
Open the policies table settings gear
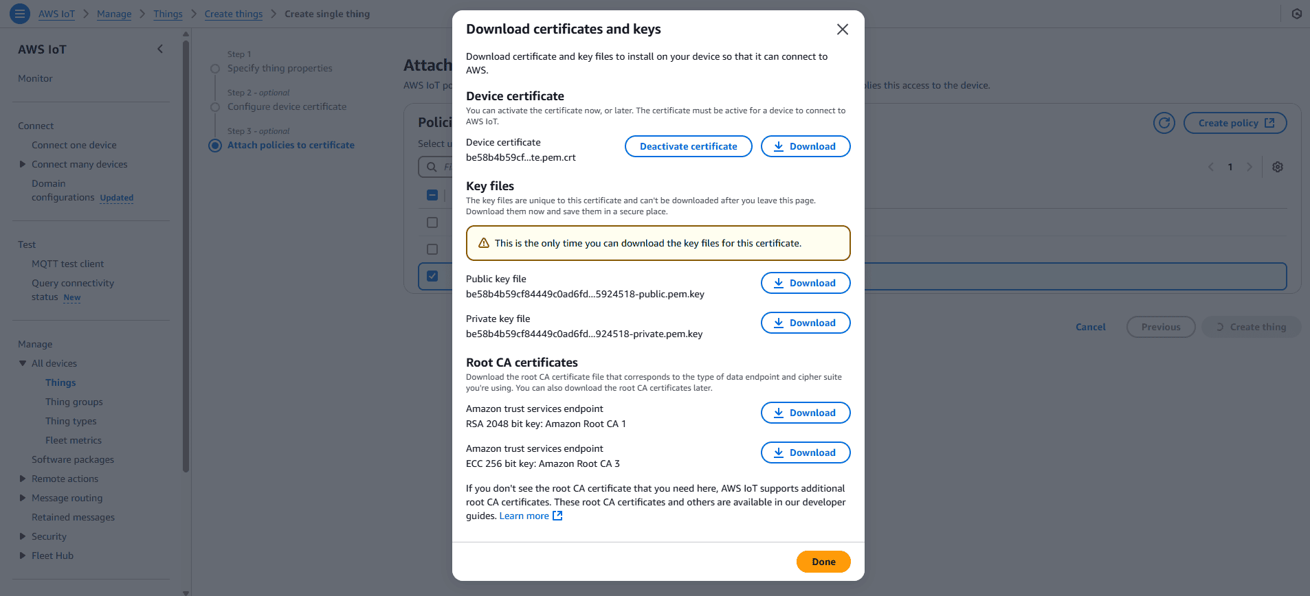tap(1277, 167)
